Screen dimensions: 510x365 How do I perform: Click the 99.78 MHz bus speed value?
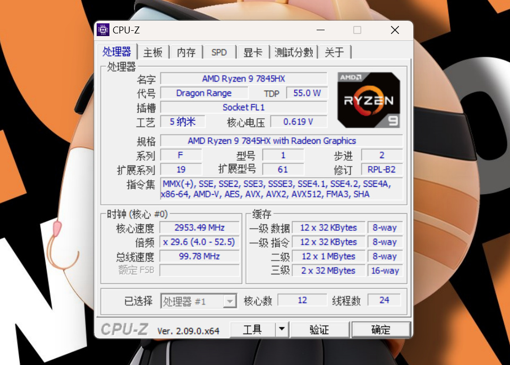click(x=199, y=256)
